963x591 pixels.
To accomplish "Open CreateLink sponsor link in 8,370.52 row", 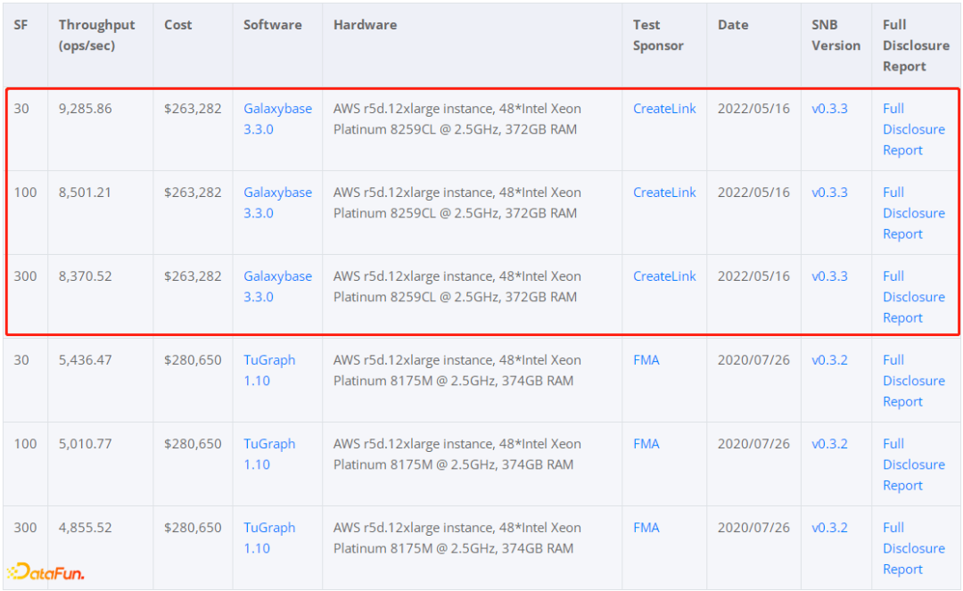I will (x=664, y=276).
